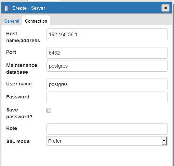Close the Create - Server dialog

165,8
